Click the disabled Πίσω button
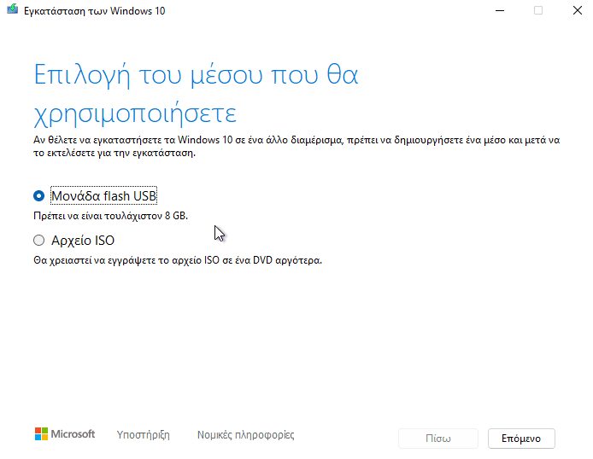The height and width of the screenshot is (459, 593). click(438, 439)
